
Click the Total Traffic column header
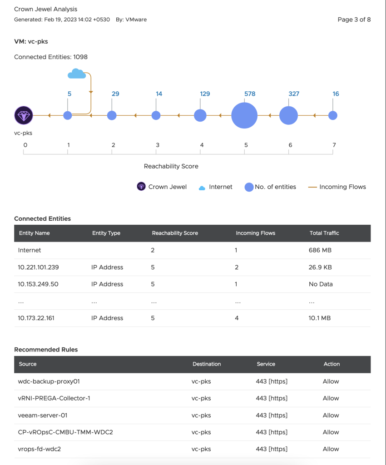[324, 233]
